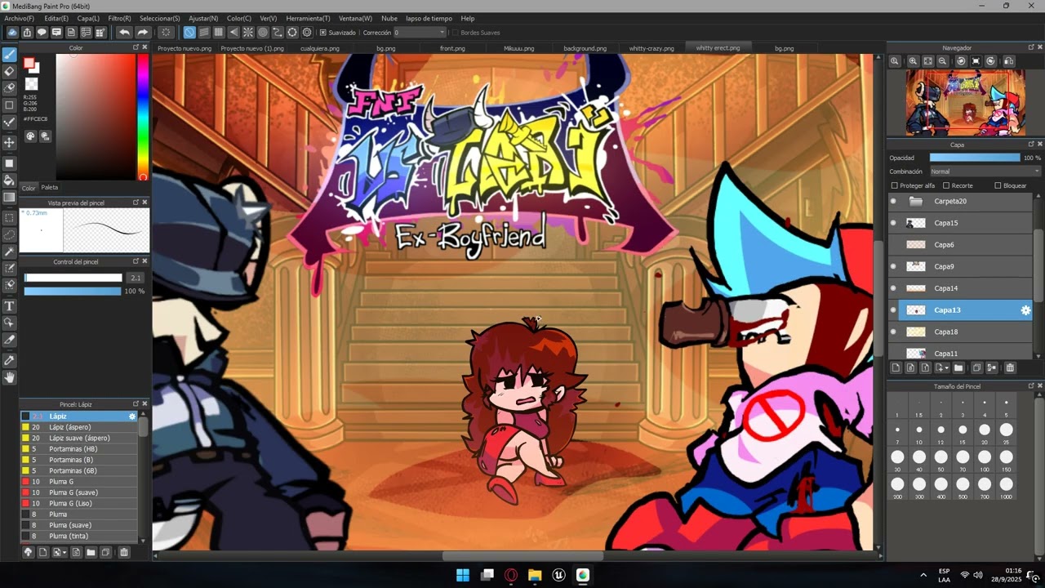This screenshot has width=1045, height=588.
Task: Select the Portaminas (HB) brush
Action: pyautogui.click(x=79, y=449)
